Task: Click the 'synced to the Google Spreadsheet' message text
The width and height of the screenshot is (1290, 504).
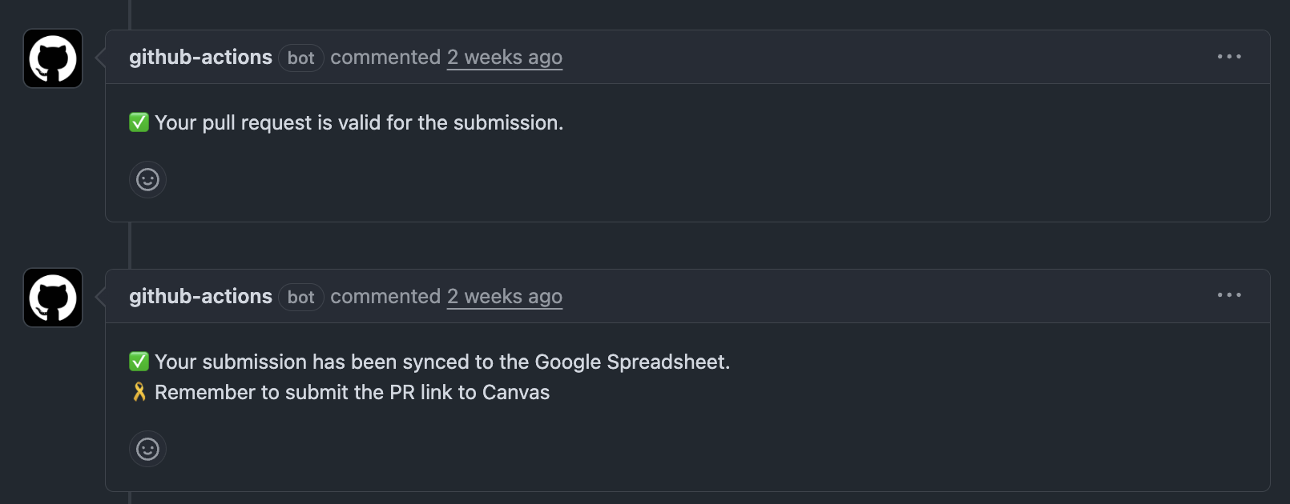Action: 442,362
